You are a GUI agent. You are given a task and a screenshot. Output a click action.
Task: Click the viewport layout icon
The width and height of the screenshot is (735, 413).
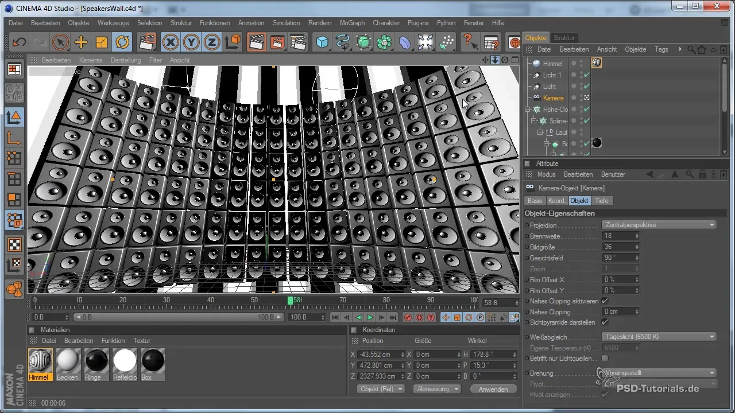14,70
